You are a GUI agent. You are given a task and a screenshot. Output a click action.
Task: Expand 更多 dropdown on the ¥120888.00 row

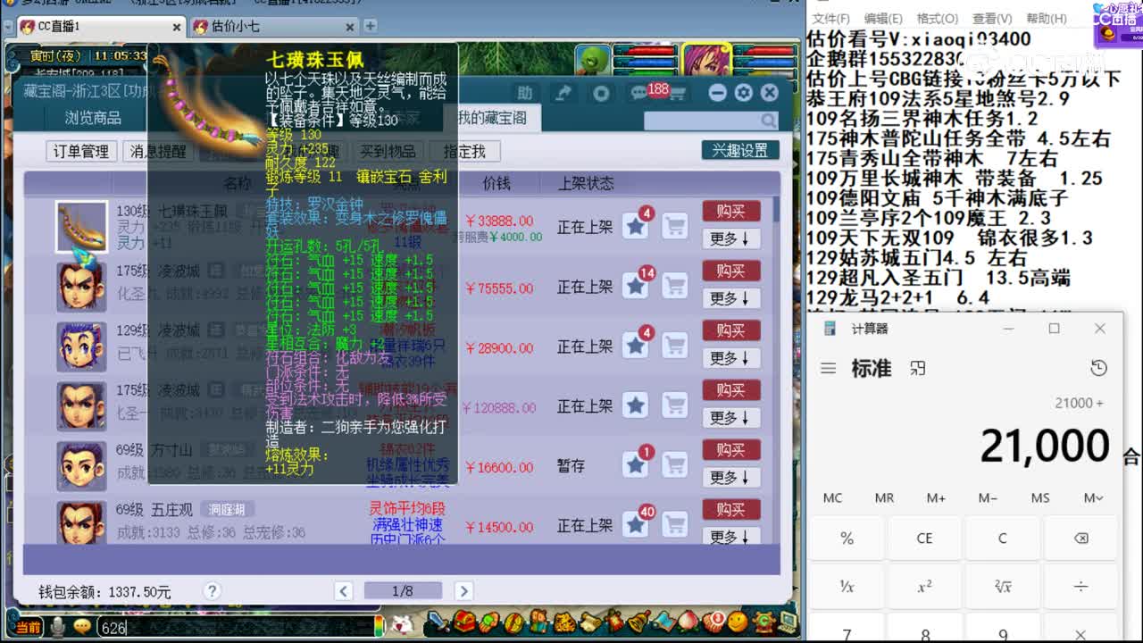[730, 418]
